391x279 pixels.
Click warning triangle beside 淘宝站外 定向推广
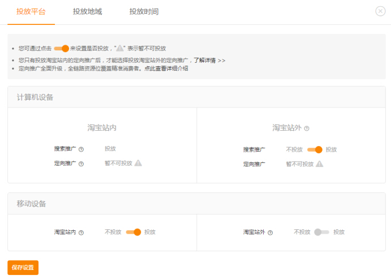(x=319, y=164)
